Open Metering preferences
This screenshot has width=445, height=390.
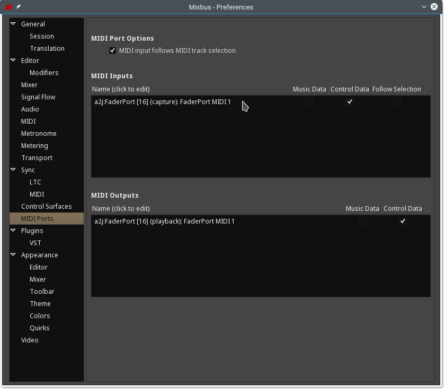point(34,146)
